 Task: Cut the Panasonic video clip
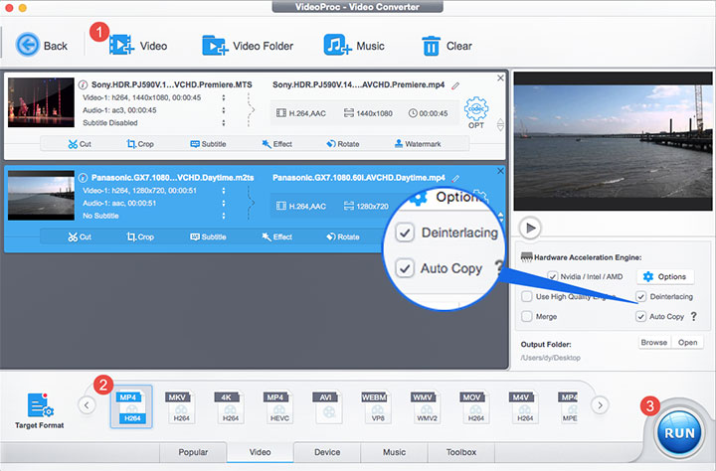point(80,236)
